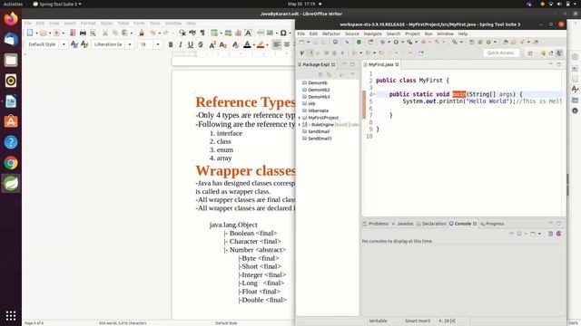The image size is (581, 326).
Task: Select SendEmail1 project in Package Explorer
Action: (x=320, y=139)
